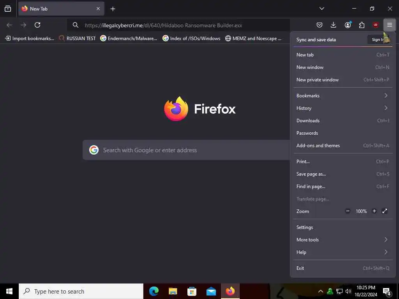Open Passwords from the menu
The height and width of the screenshot is (299, 399).
[343, 133]
